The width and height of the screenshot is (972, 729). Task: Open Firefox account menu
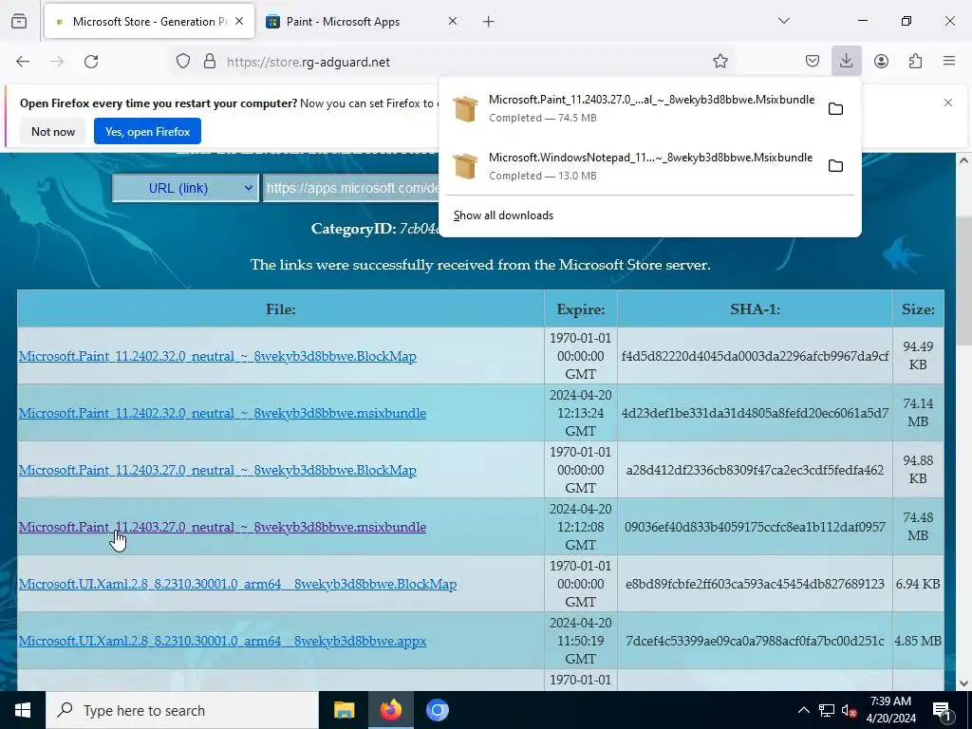click(x=881, y=62)
